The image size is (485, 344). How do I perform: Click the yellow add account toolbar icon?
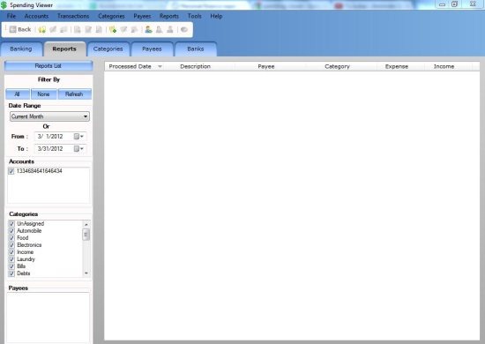coord(42,29)
